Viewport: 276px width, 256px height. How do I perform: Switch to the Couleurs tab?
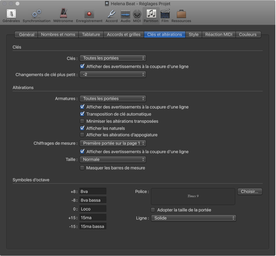(x=248, y=35)
